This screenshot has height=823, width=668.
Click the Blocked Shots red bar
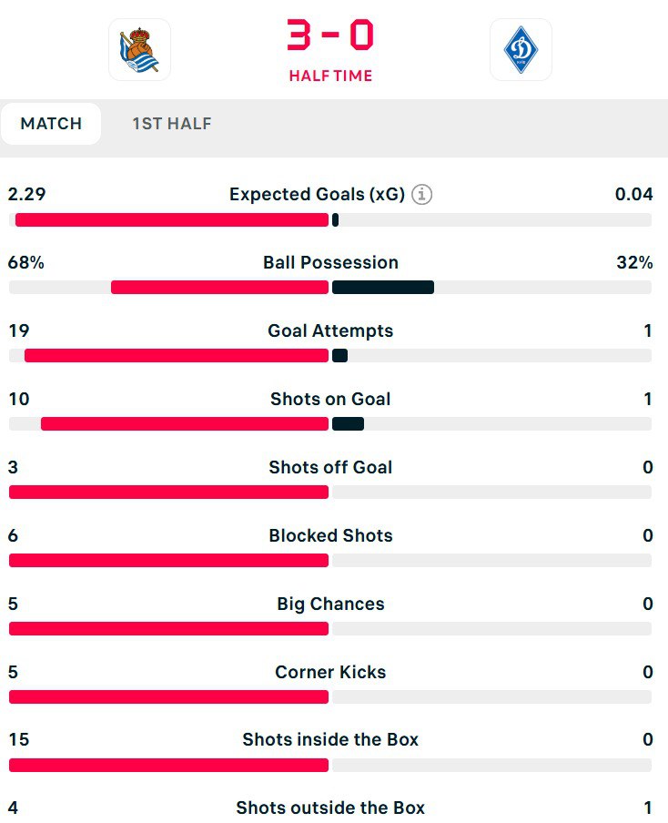click(168, 561)
